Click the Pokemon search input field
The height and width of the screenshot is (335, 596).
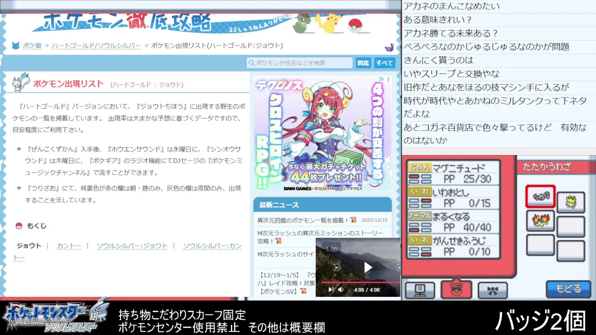[x=299, y=63]
